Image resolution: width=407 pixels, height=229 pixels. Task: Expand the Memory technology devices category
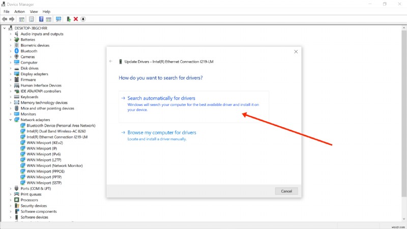coord(10,103)
